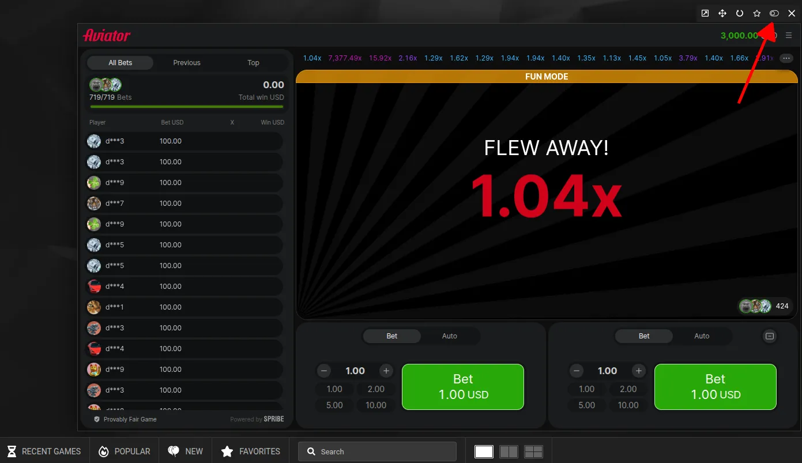Remove the second bet panel
The width and height of the screenshot is (802, 463).
tap(769, 336)
